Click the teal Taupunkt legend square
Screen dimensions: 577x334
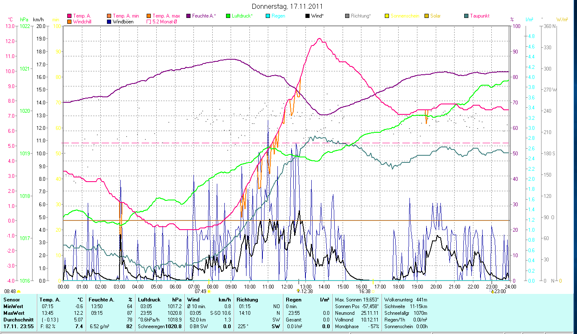[x=466, y=16]
